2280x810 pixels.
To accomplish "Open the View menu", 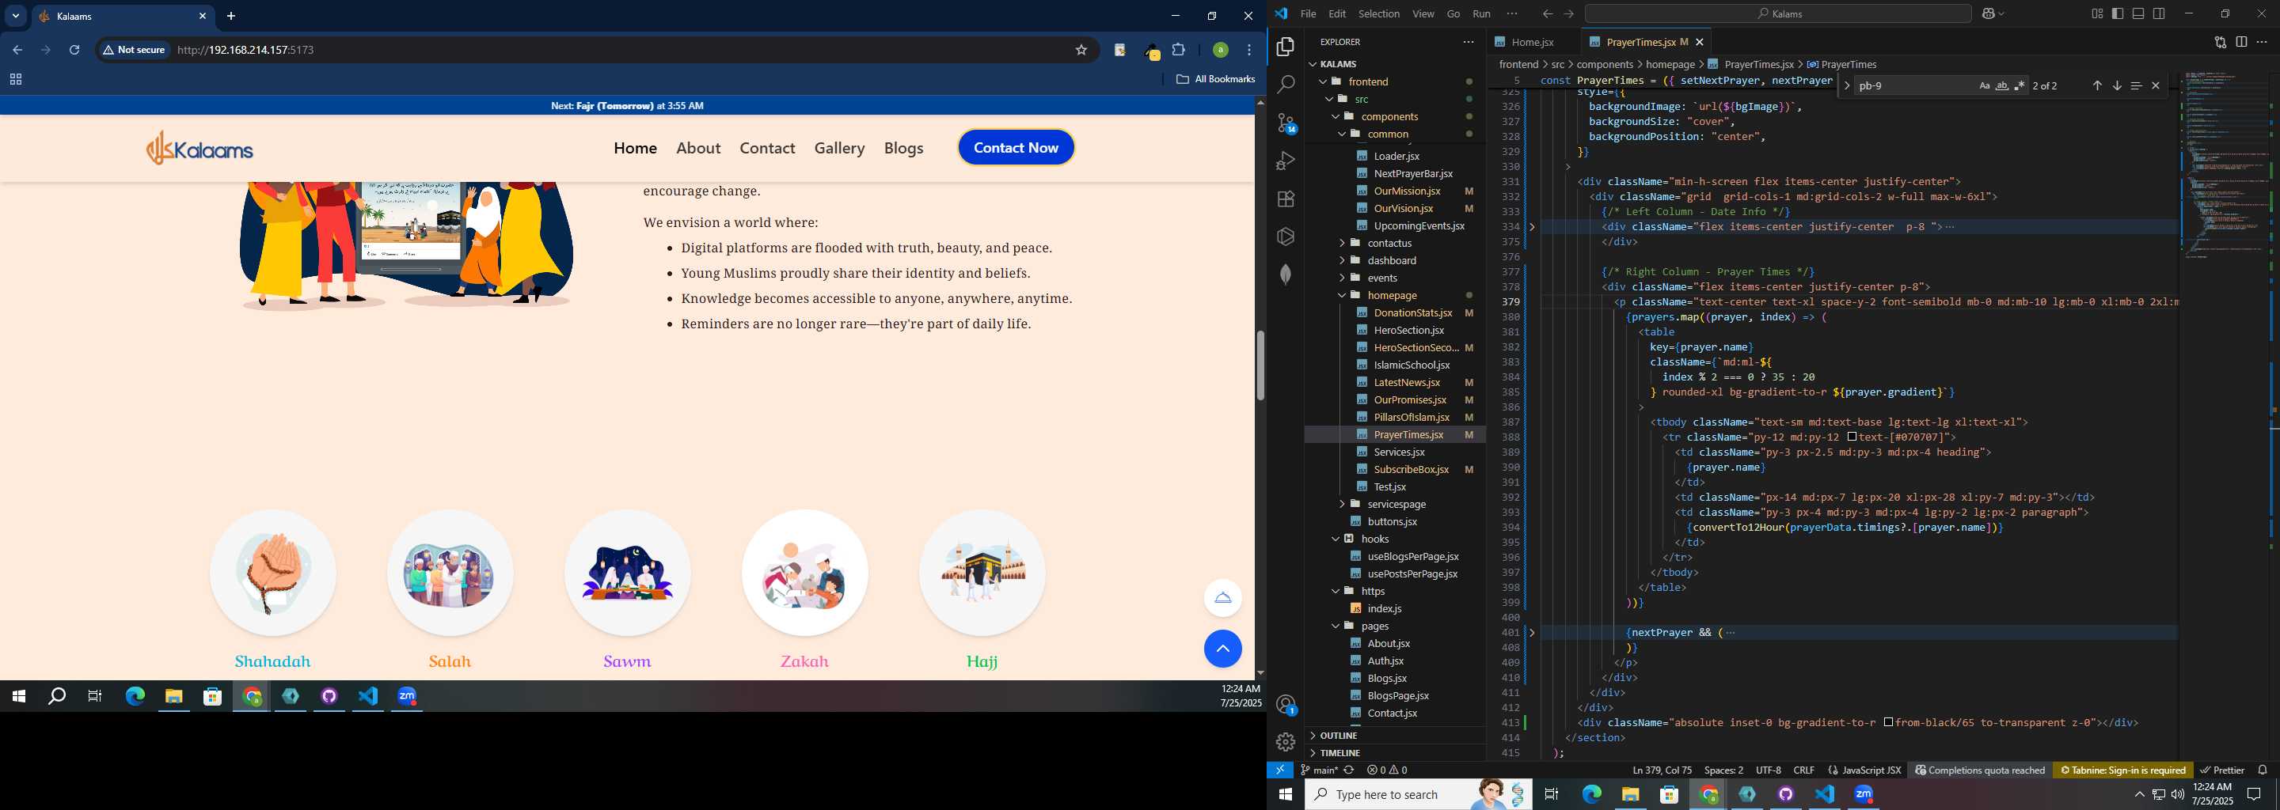I will tap(1423, 13).
